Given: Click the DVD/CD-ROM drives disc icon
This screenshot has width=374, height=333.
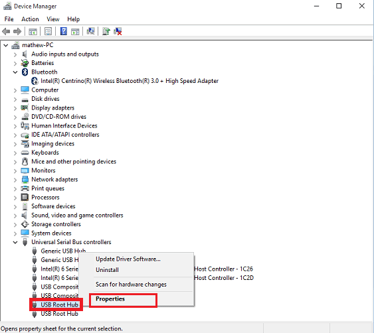Looking at the screenshot, I should (25, 117).
